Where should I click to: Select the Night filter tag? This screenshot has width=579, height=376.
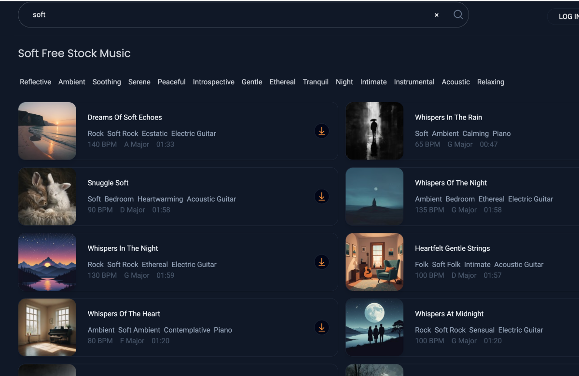[x=345, y=82]
